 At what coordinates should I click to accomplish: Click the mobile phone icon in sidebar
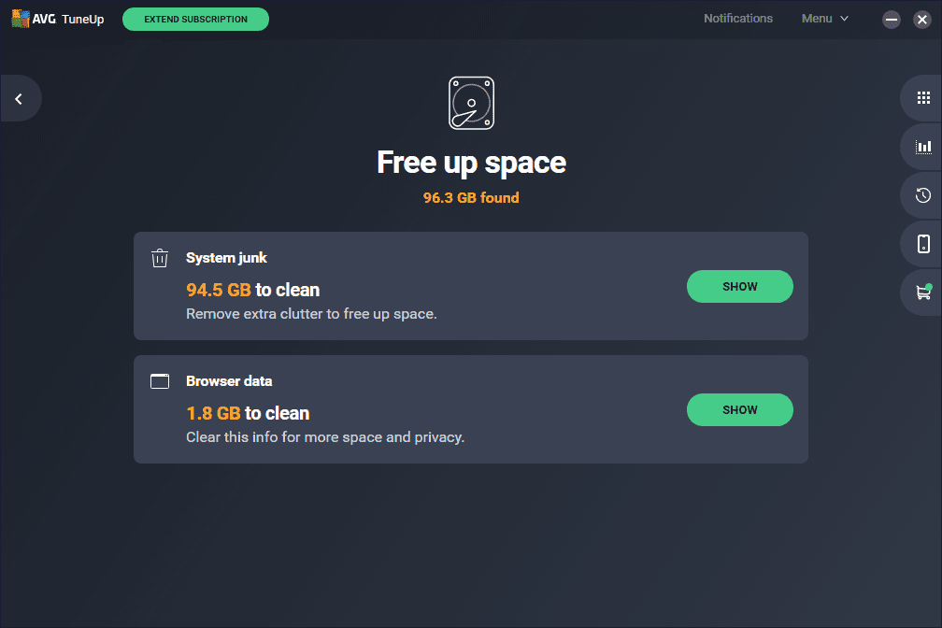[923, 244]
